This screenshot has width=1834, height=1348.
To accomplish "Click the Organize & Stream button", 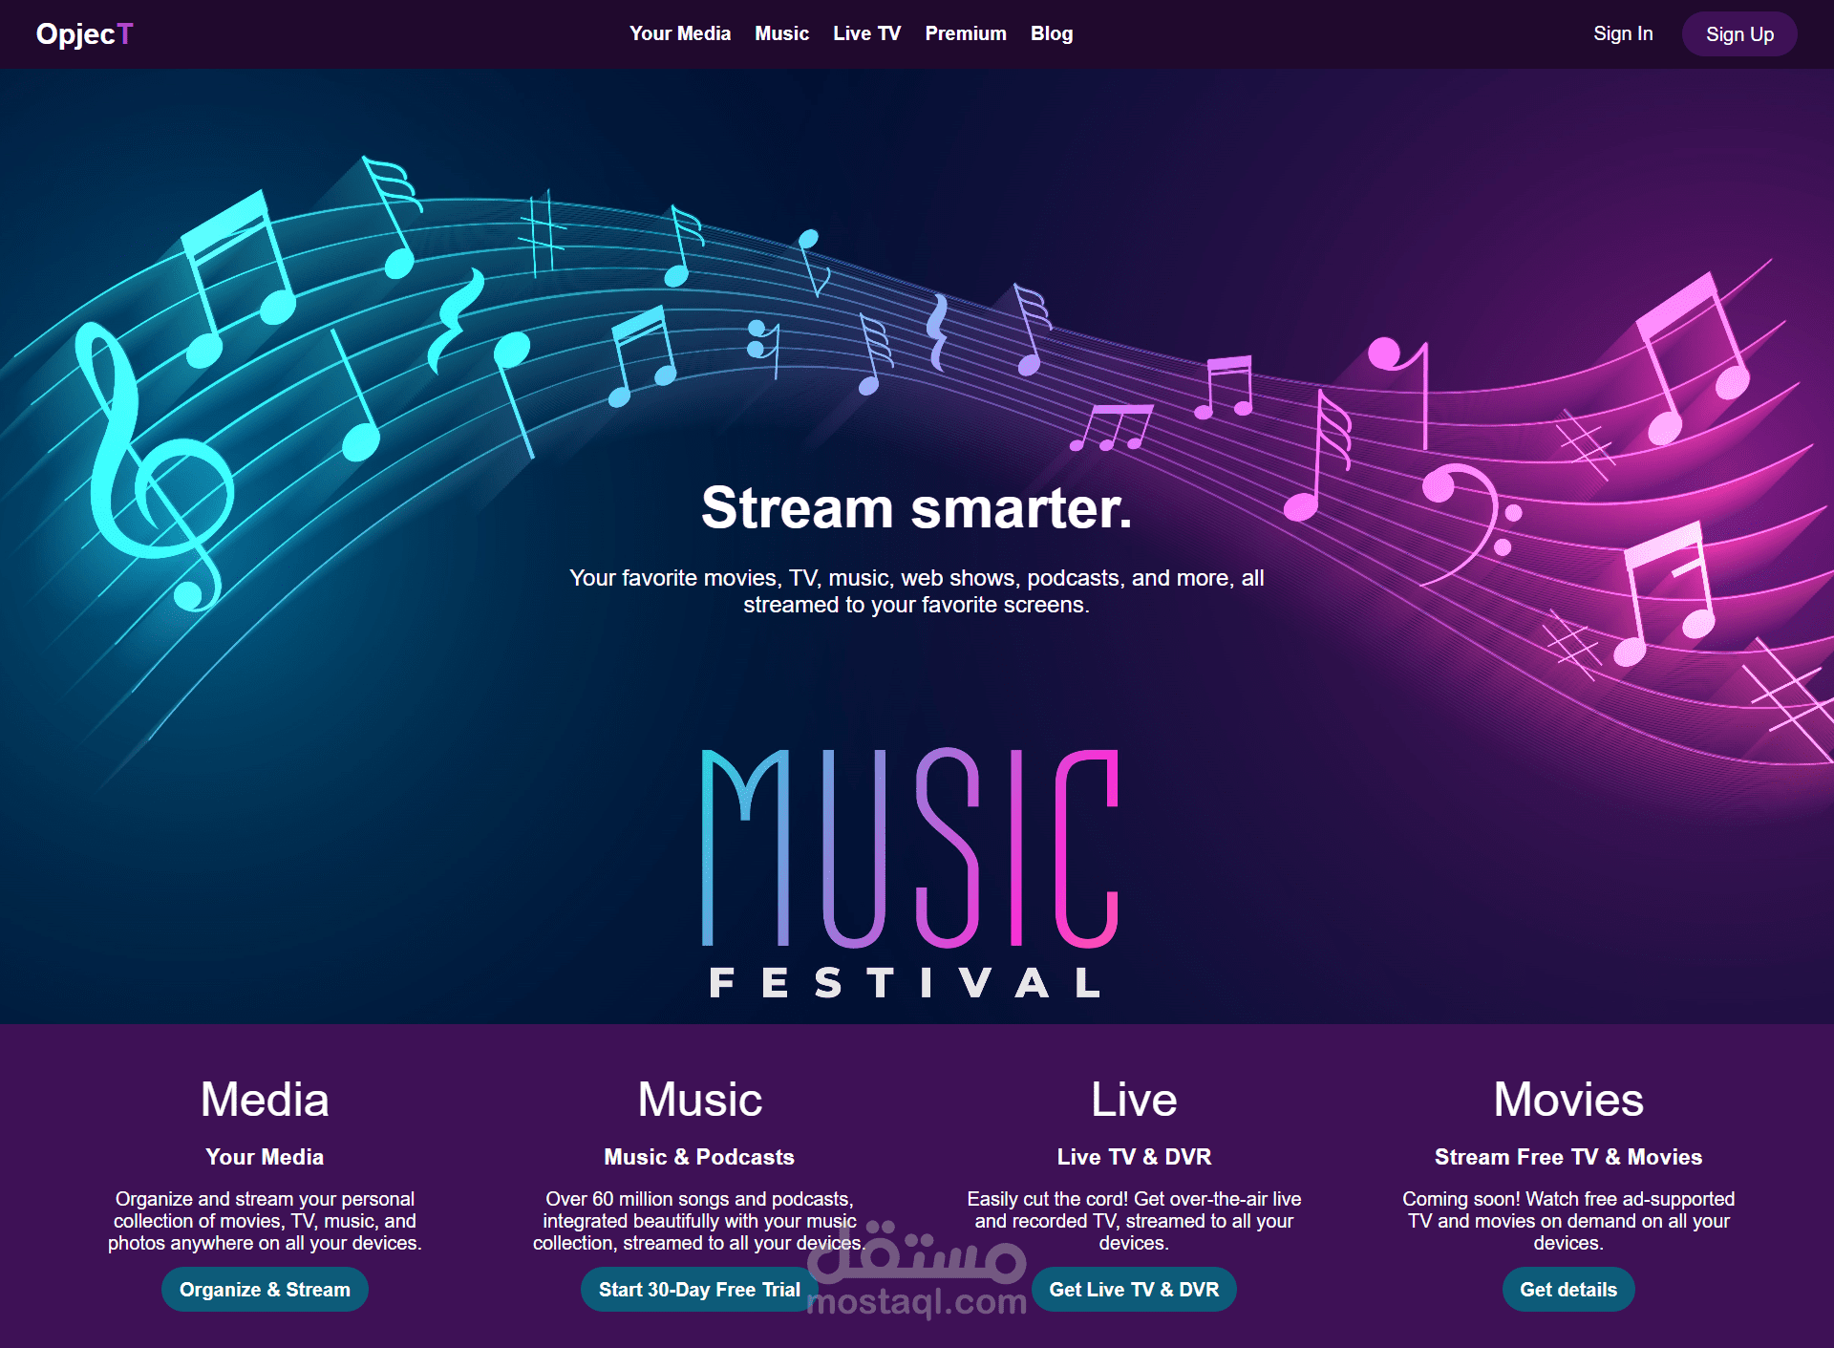I will click(x=265, y=1289).
